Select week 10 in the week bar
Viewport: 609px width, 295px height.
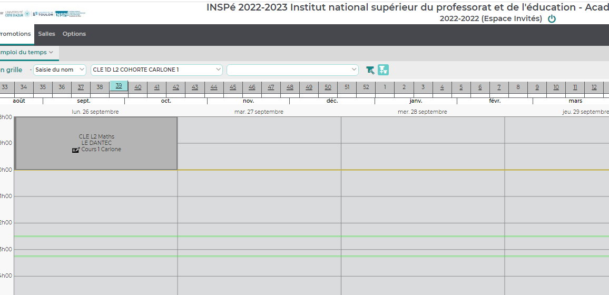coord(556,87)
